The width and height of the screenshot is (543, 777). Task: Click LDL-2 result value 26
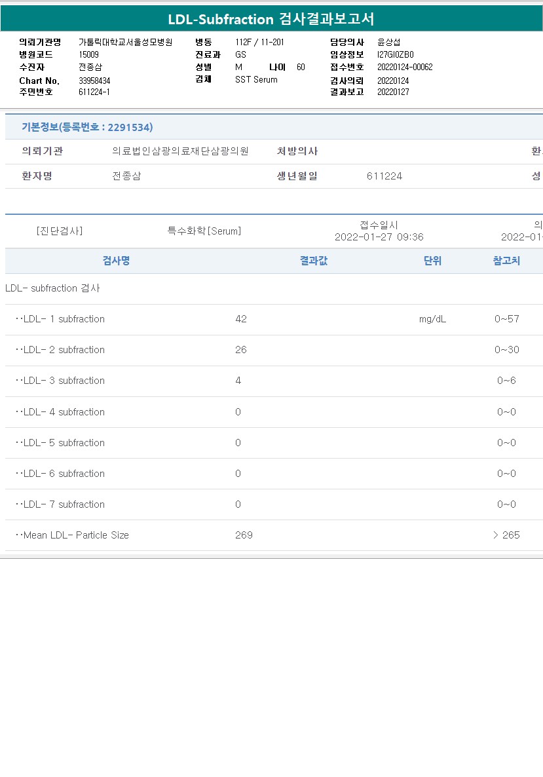[x=241, y=350]
